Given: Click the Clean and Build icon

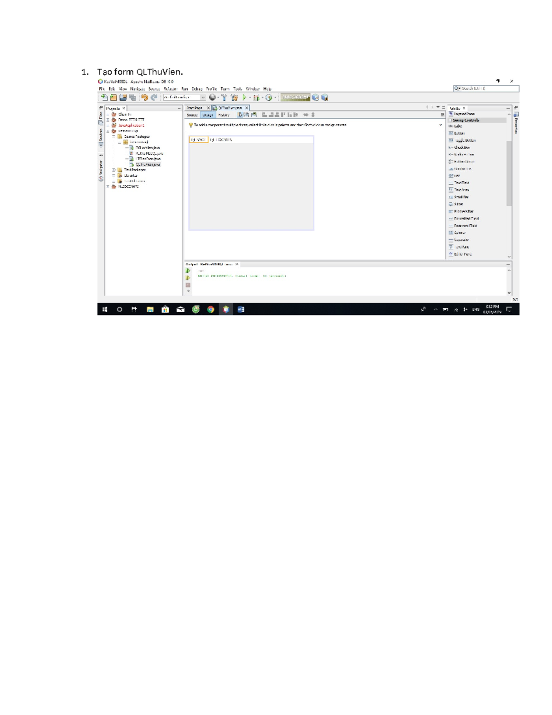Looking at the screenshot, I should pyautogui.click(x=234, y=98).
